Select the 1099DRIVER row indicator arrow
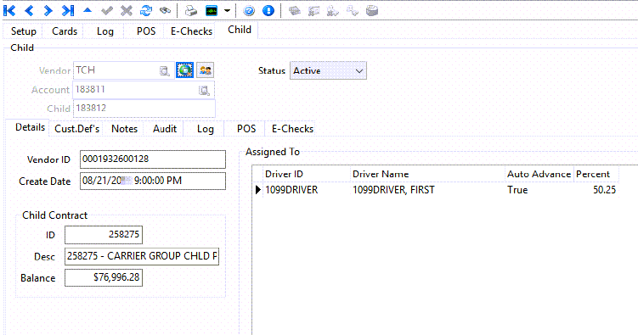Screen dimensions: 638x335 pyautogui.click(x=258, y=190)
